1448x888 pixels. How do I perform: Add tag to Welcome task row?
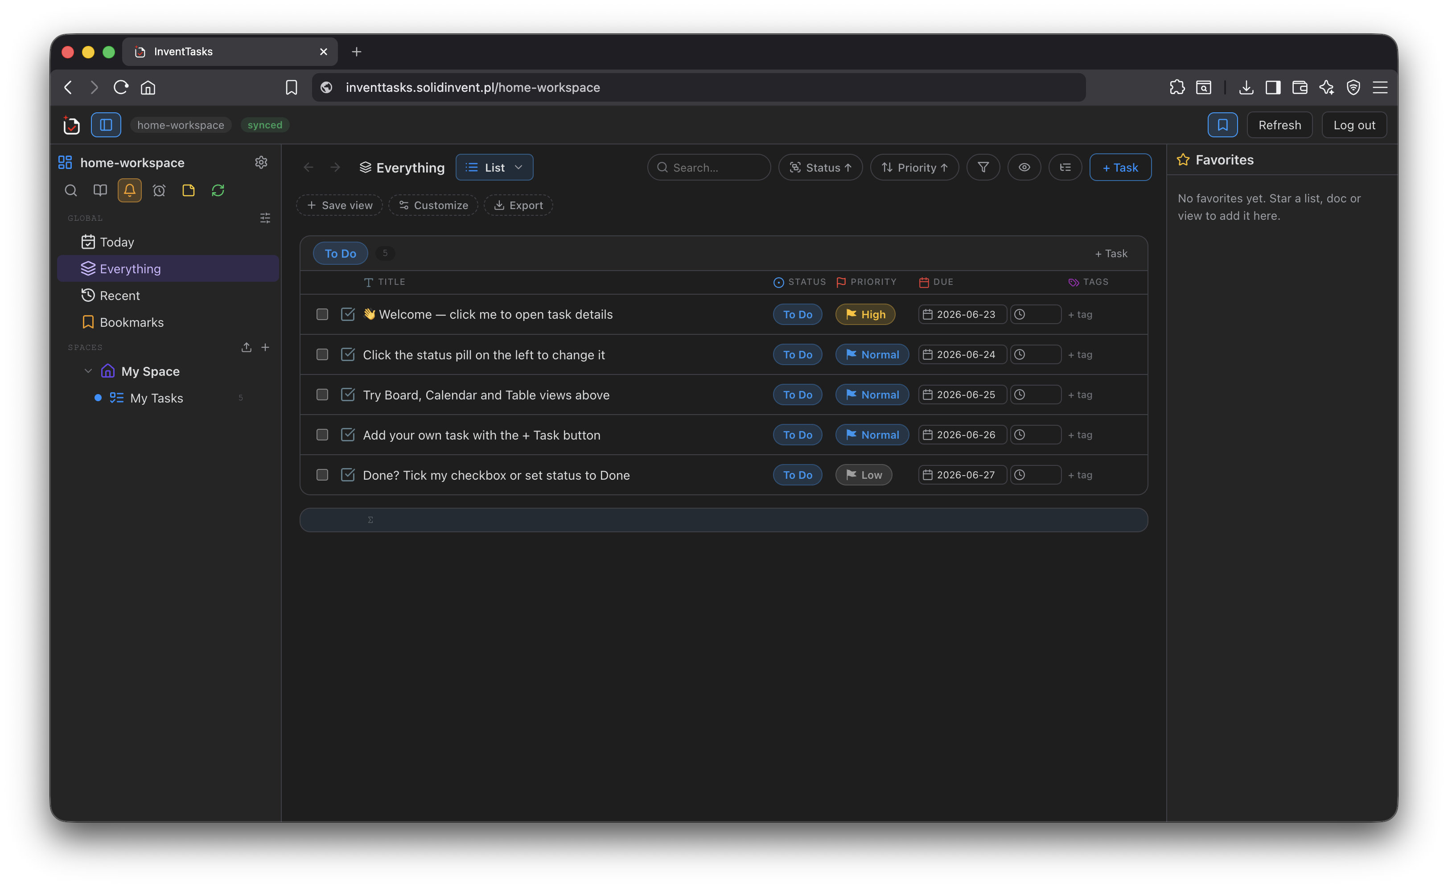click(1080, 314)
